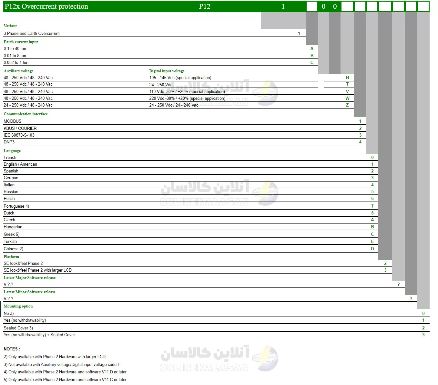The image size is (438, 385).
Task: Click note 4 about software V11.D
Action: [65, 372]
